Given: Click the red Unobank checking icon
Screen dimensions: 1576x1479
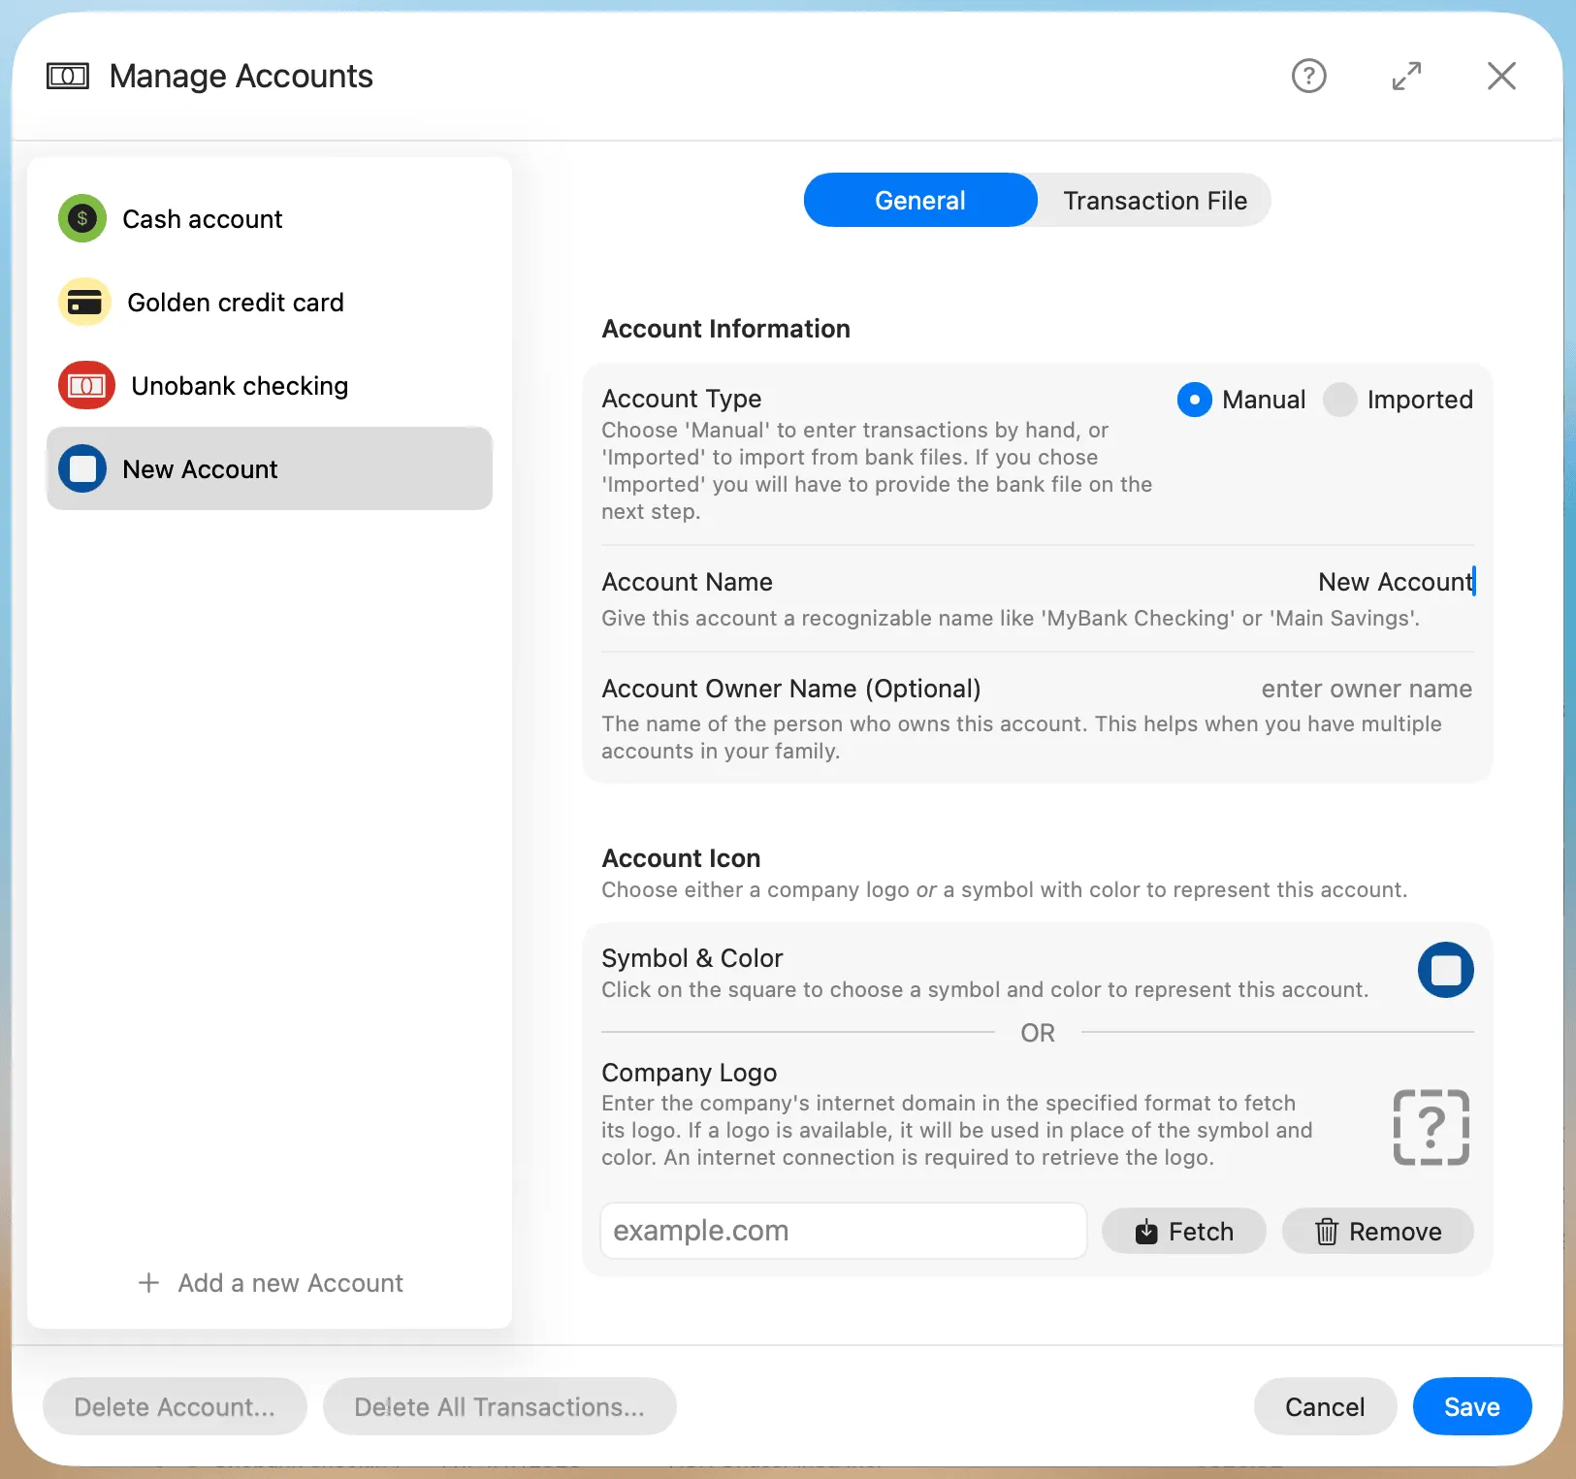Looking at the screenshot, I should point(86,386).
